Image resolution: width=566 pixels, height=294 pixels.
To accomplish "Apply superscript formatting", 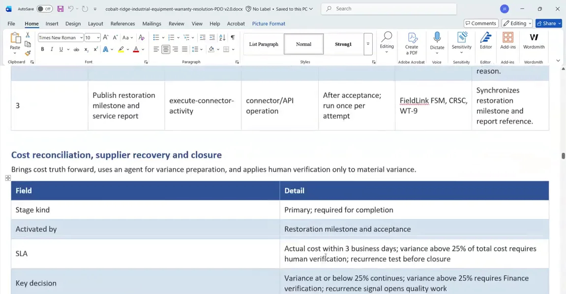I will tap(96, 49).
